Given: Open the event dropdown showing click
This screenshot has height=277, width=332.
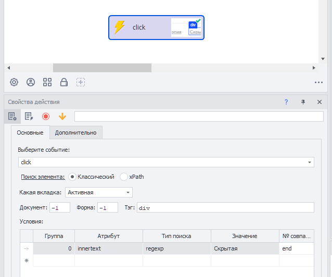Looking at the screenshot, I should 166,162.
